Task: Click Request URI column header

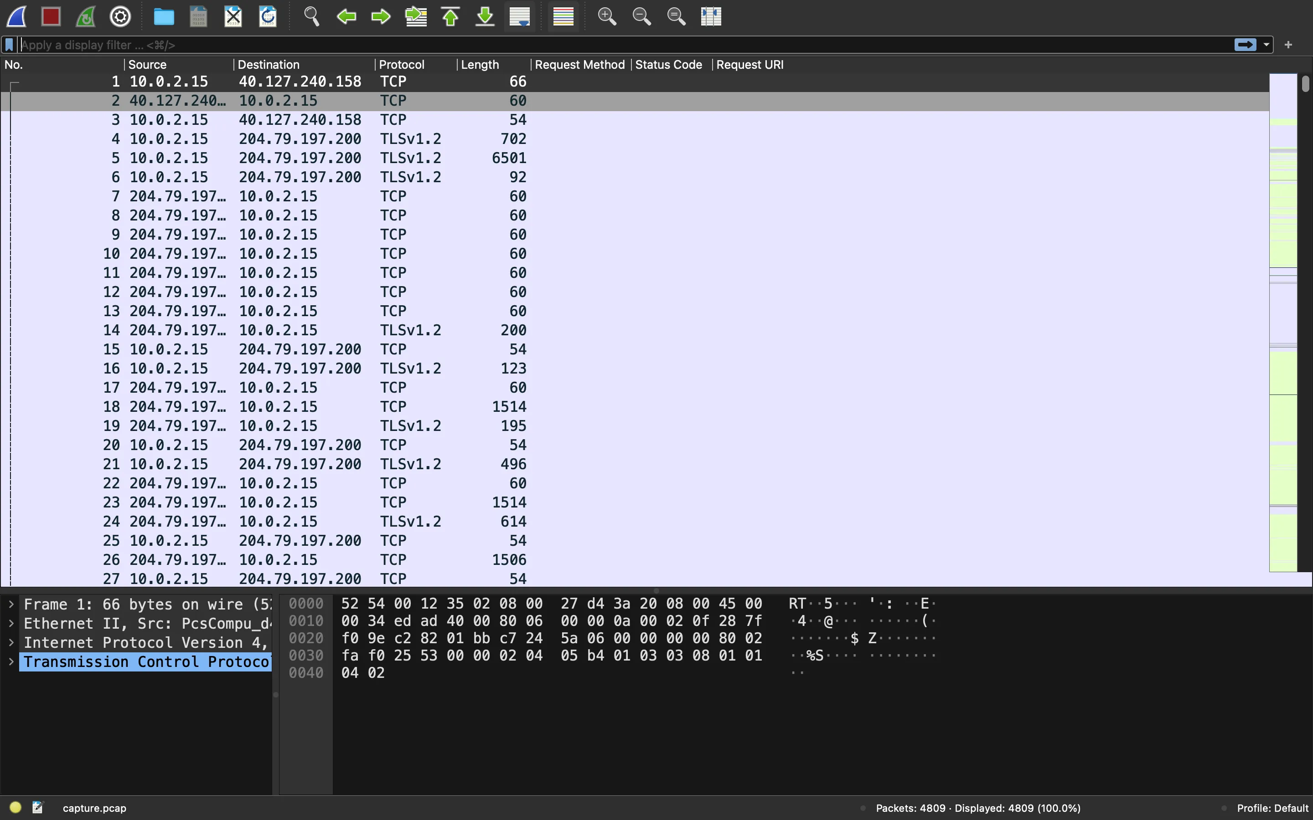Action: pos(750,65)
